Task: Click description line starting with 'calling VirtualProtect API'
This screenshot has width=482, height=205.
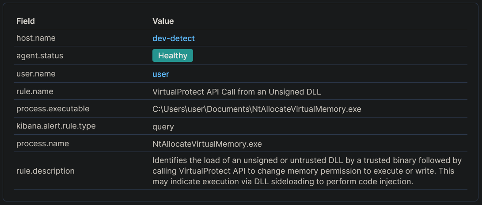Action: point(303,171)
